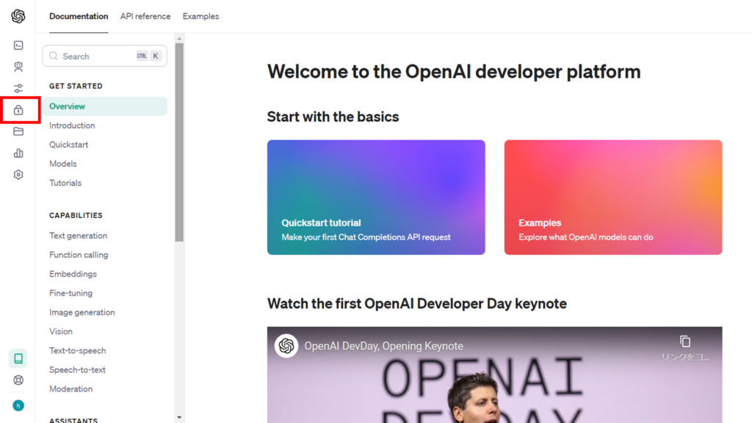Click the copy link icon on video
The image size is (752, 423).
(x=685, y=341)
